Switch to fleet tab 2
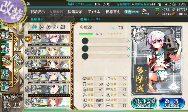Image resolution: width=188 pixels, height=112 pixels. (41, 27)
